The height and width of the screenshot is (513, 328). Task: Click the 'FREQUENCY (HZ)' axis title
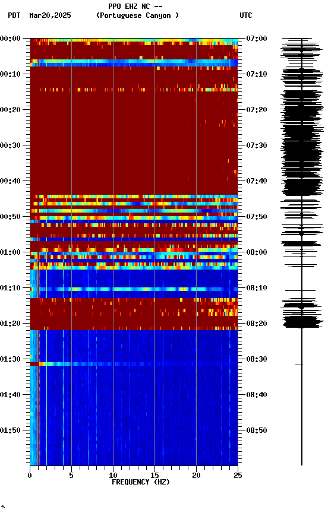click(x=141, y=482)
